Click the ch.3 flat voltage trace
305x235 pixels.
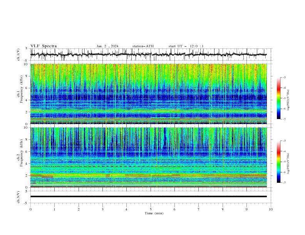(x=149, y=197)
